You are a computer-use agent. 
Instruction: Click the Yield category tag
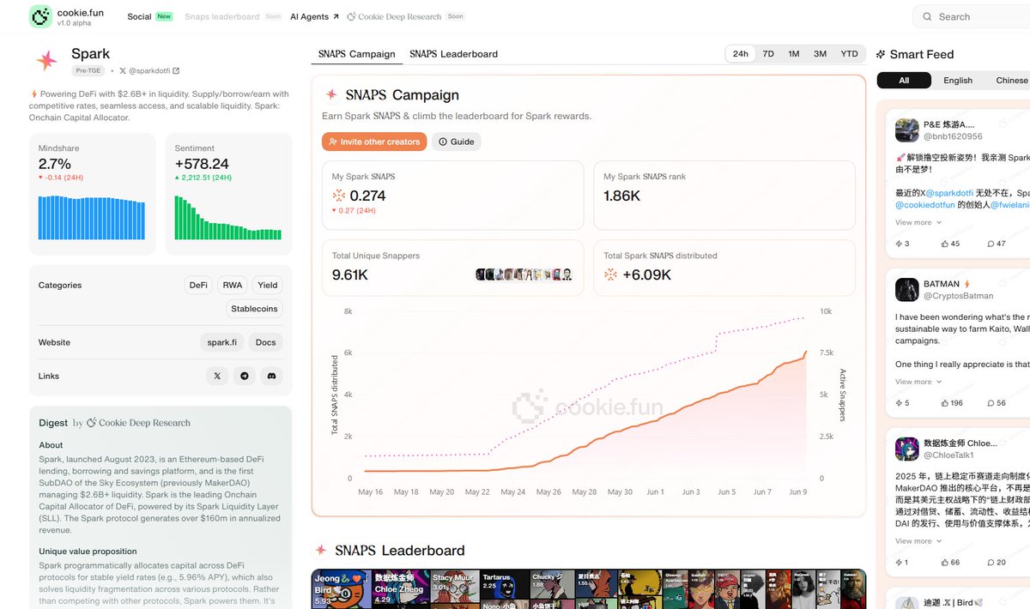pos(268,285)
